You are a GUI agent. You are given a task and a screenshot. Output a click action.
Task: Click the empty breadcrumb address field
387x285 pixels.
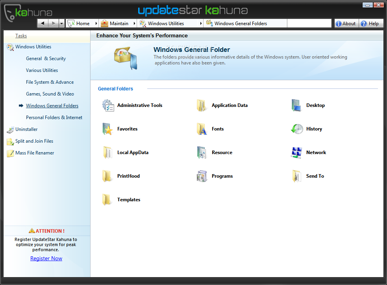(x=309, y=24)
